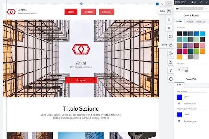Toggle Sottolineatura under Al passaggio del mouse
This screenshot has height=139, width=209.
tap(179, 121)
